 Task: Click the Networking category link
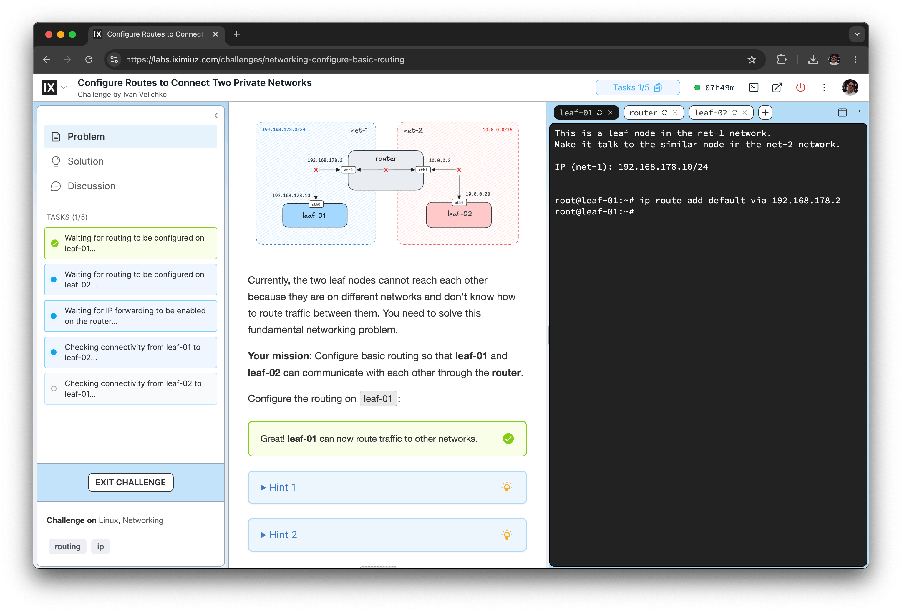(143, 520)
